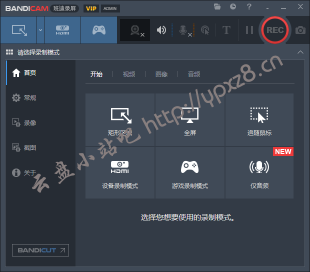Switch to the 图像 tab
The width and height of the screenshot is (310, 272).
click(x=161, y=74)
